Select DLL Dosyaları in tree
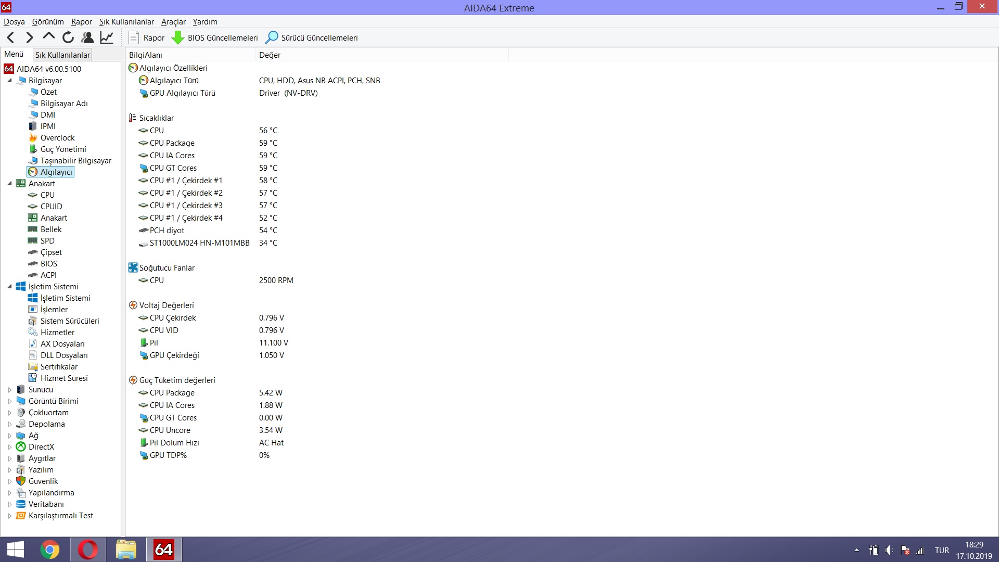Viewport: 999px width, 562px height. [64, 355]
